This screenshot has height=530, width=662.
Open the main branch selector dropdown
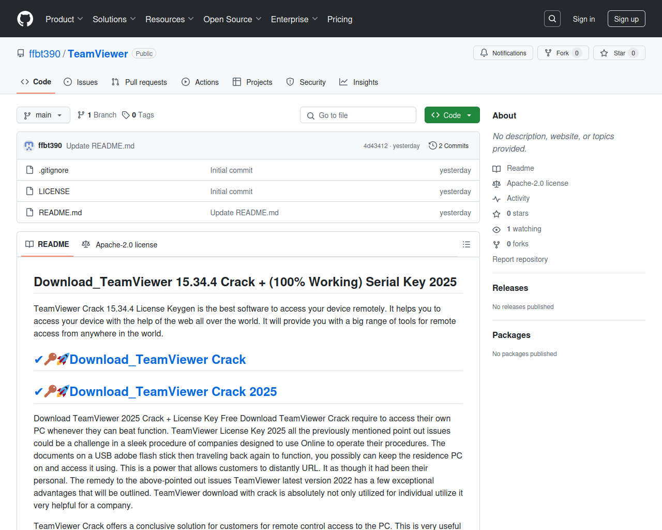pyautogui.click(x=43, y=115)
